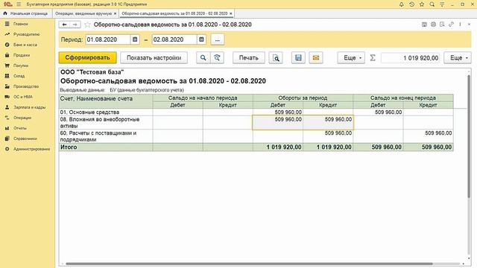
Task: Open Операции section in sidebar
Action: (22, 118)
